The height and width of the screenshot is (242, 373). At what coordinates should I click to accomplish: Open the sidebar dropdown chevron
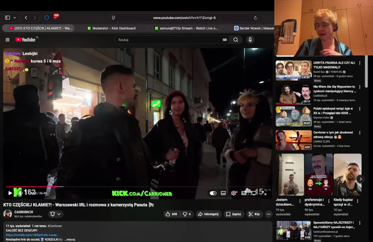coord(15,17)
